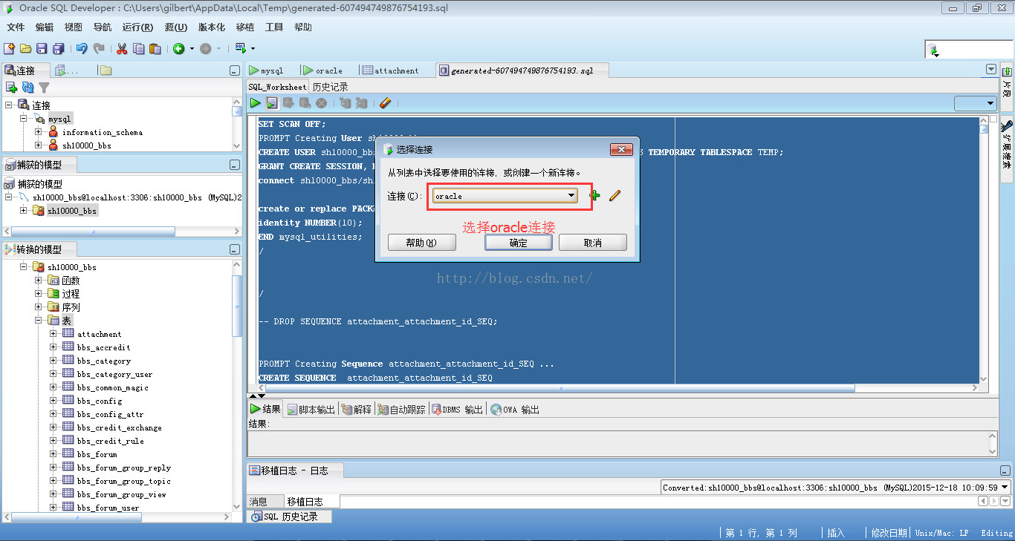
Task: Open the migration log Converted entry dropdown
Action: 1005,488
